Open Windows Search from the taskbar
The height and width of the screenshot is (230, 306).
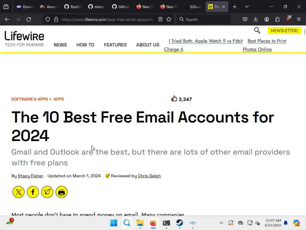coord(127,223)
